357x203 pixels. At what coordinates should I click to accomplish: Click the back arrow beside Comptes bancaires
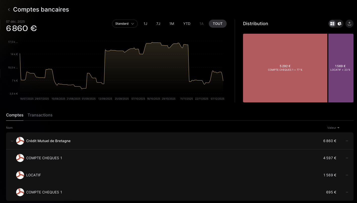[x=9, y=10]
